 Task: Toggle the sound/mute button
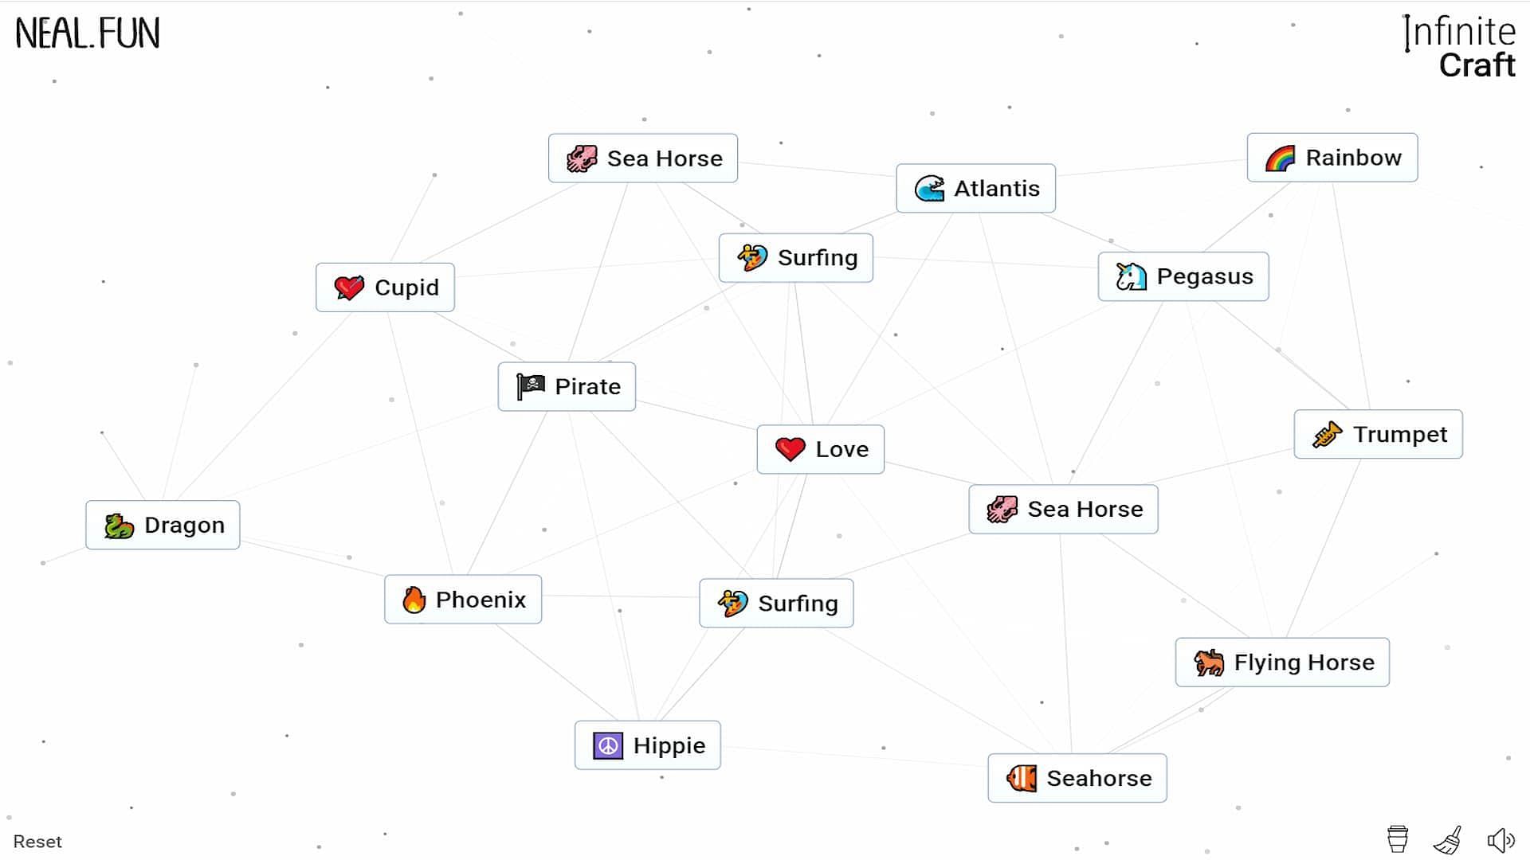point(1500,840)
